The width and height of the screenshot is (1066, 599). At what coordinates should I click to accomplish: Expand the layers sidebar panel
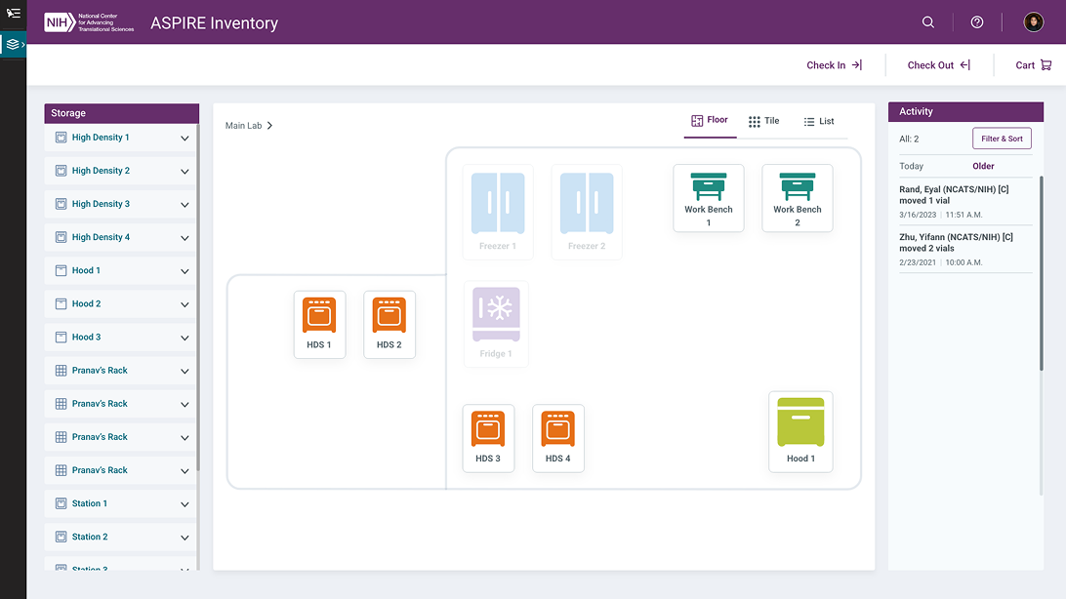coord(14,44)
